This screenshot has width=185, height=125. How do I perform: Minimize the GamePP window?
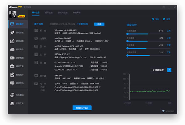click(x=169, y=7)
